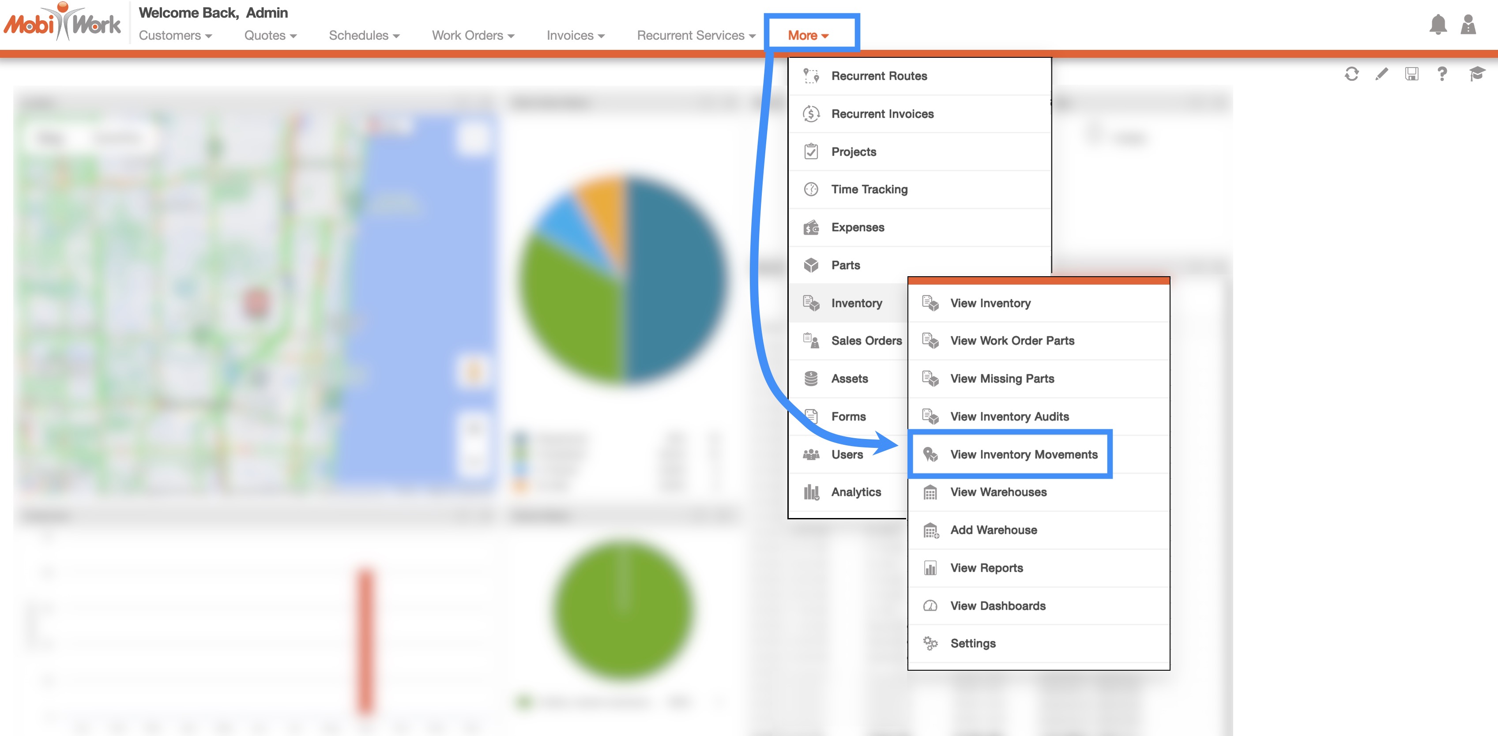Click the notifications bell icon
This screenshot has height=736, width=1498.
click(1438, 24)
